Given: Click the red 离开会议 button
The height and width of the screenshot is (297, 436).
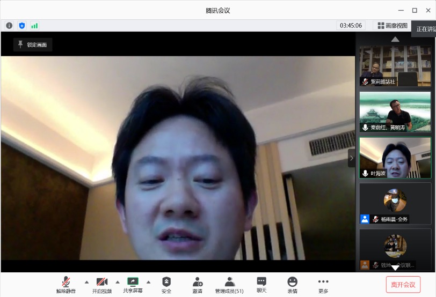Looking at the screenshot, I should 403,284.
